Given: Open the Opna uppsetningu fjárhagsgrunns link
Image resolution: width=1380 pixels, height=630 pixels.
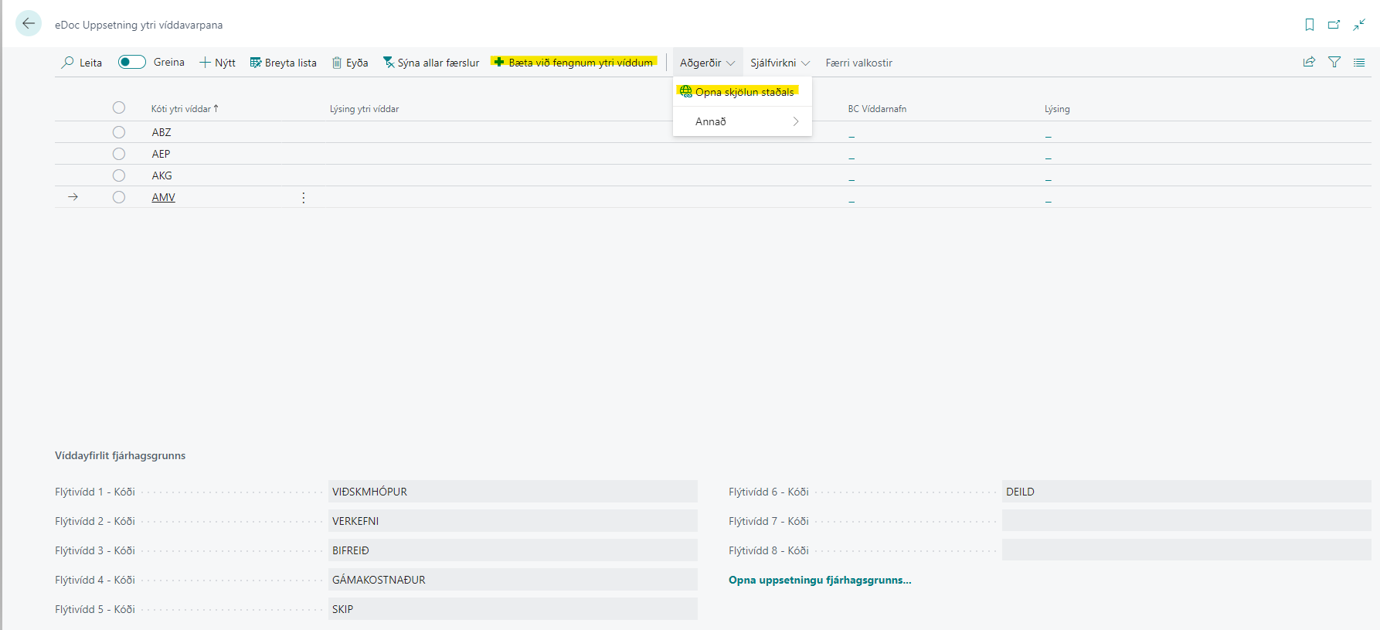Looking at the screenshot, I should pyautogui.click(x=820, y=580).
